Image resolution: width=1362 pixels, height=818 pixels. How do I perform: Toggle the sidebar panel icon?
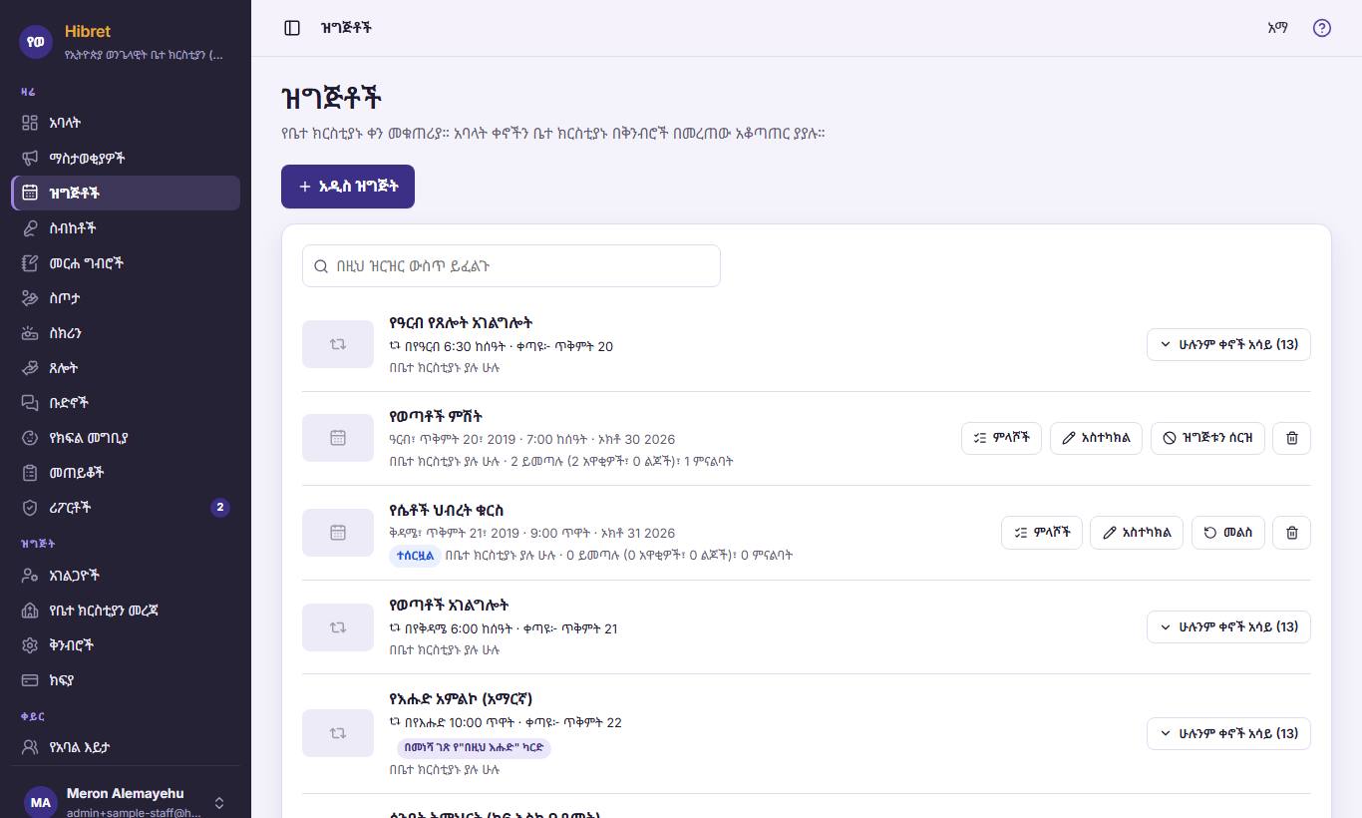pyautogui.click(x=292, y=28)
